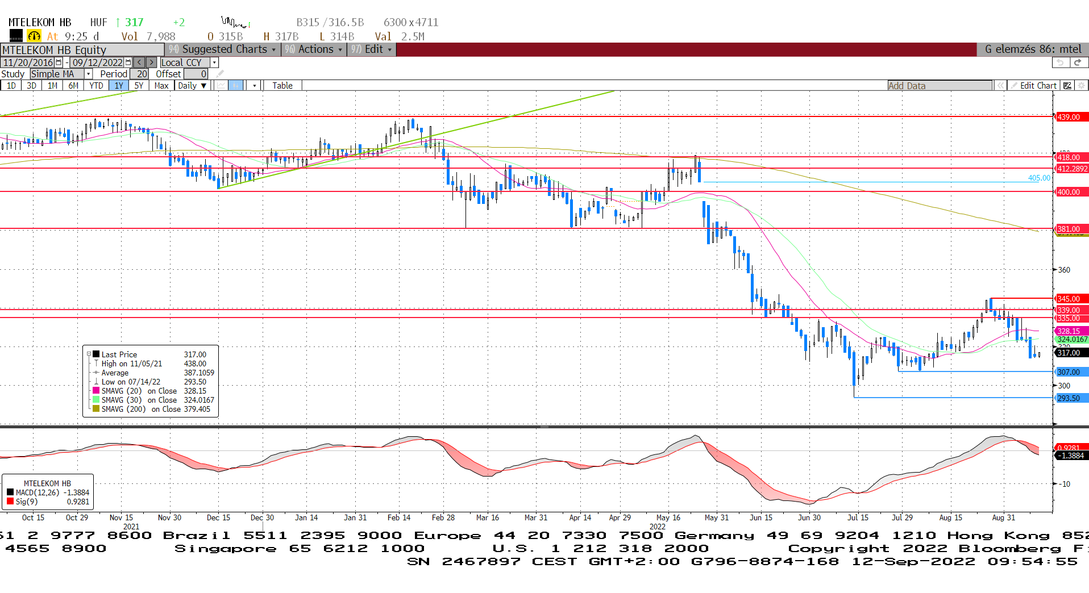Click the Last Price black color swatch

coord(96,354)
